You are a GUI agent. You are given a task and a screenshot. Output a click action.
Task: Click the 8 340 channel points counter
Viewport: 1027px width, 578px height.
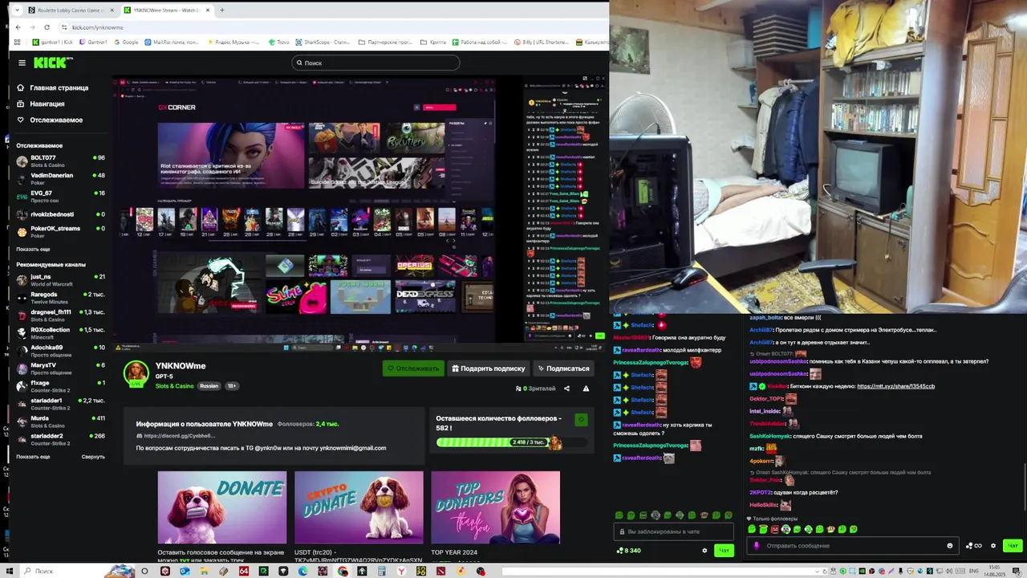pos(628,550)
